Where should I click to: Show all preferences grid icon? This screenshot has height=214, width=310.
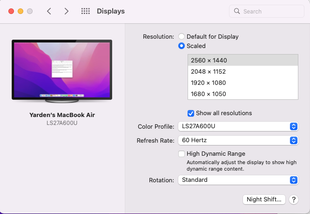click(85, 11)
